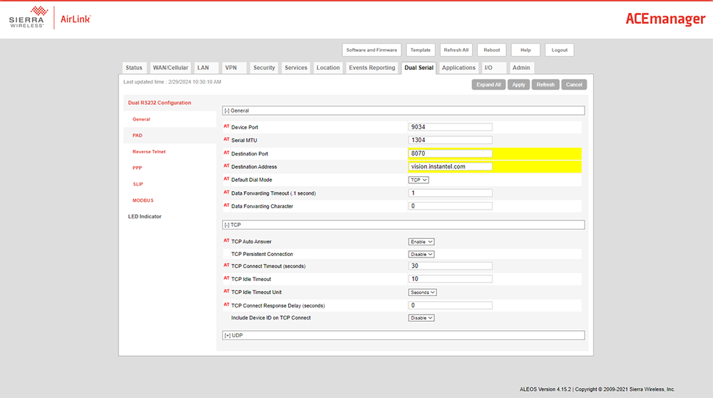Image resolution: width=713 pixels, height=398 pixels.
Task: Click the Serial MTU field showing 1304
Action: click(450, 140)
